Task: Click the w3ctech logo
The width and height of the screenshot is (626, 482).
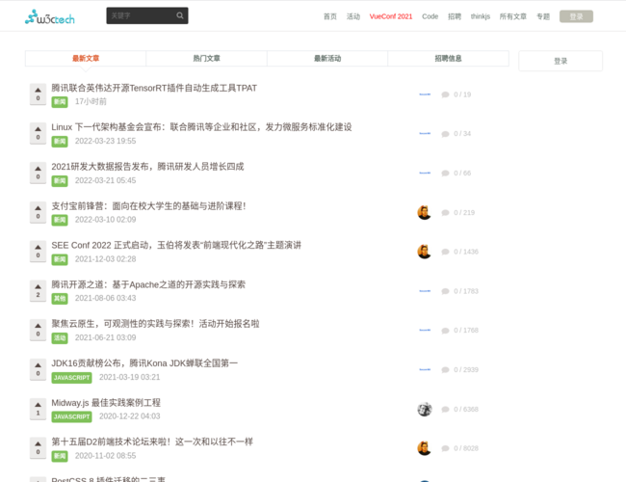Action: pos(50,16)
